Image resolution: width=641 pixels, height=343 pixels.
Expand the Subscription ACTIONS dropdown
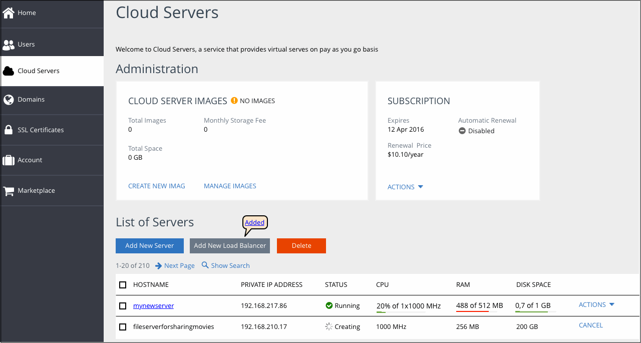tap(405, 187)
